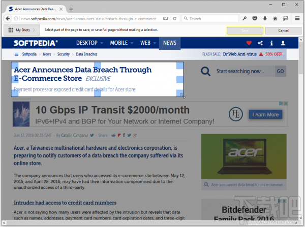Cancel the page shot selection
This screenshot has width=305, height=227.
283,30
